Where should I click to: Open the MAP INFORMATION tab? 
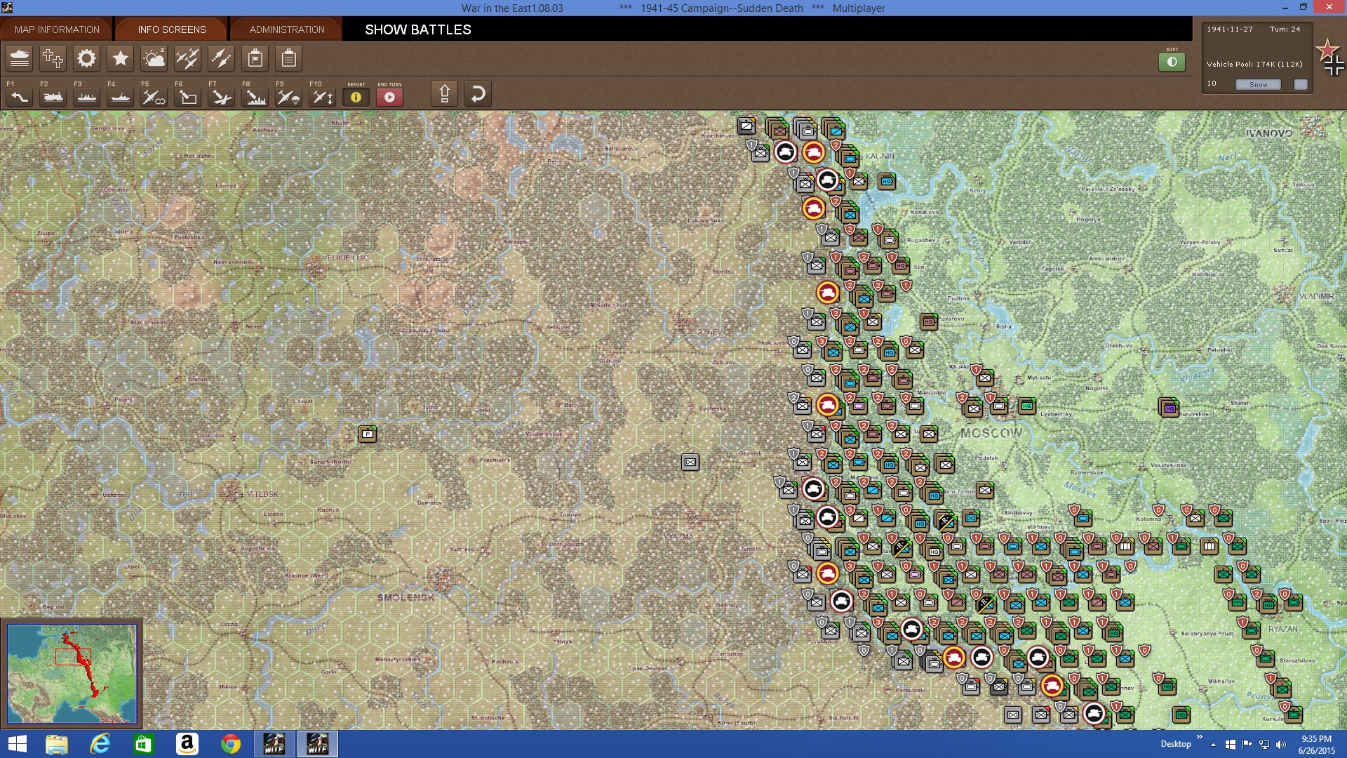pyautogui.click(x=57, y=29)
